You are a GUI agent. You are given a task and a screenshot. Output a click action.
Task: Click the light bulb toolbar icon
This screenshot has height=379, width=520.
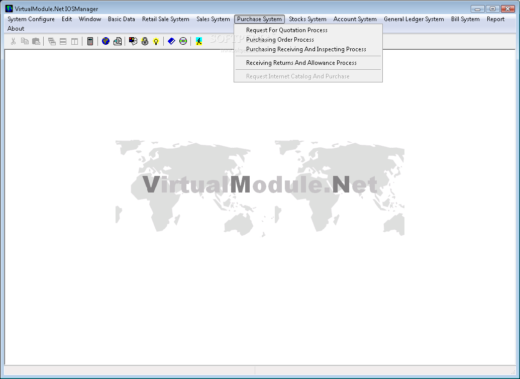156,41
